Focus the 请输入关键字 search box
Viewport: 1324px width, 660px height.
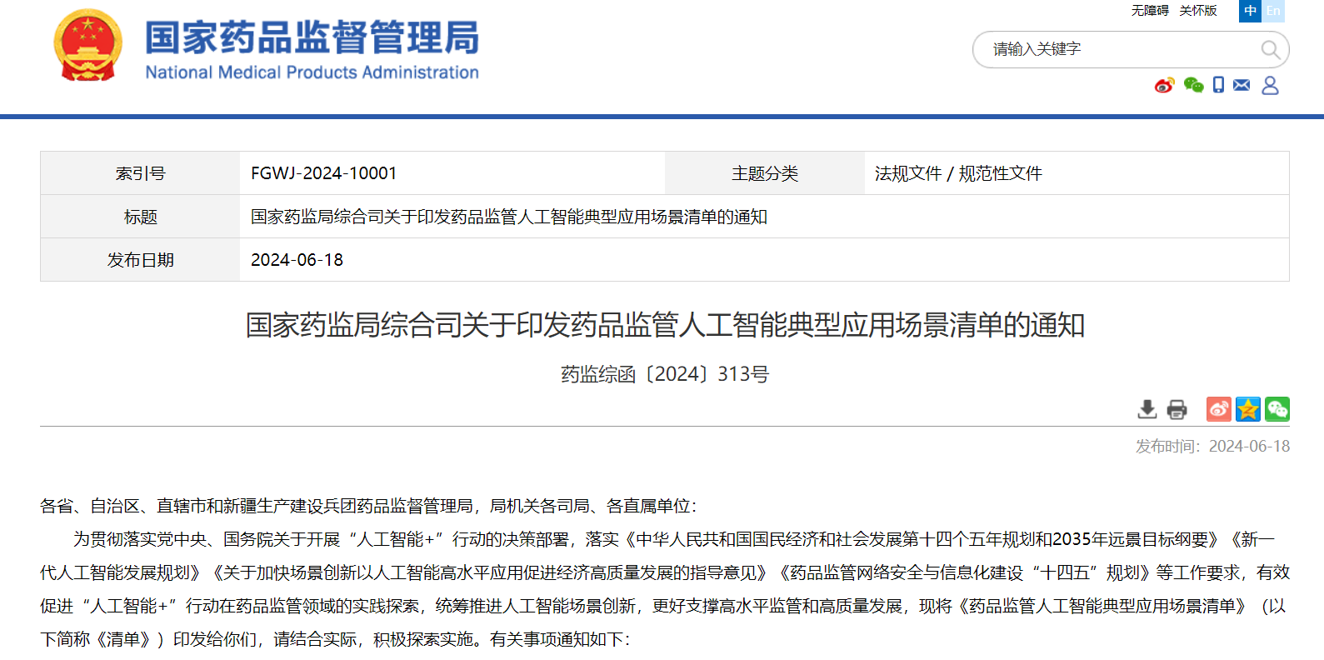[x=1117, y=50]
